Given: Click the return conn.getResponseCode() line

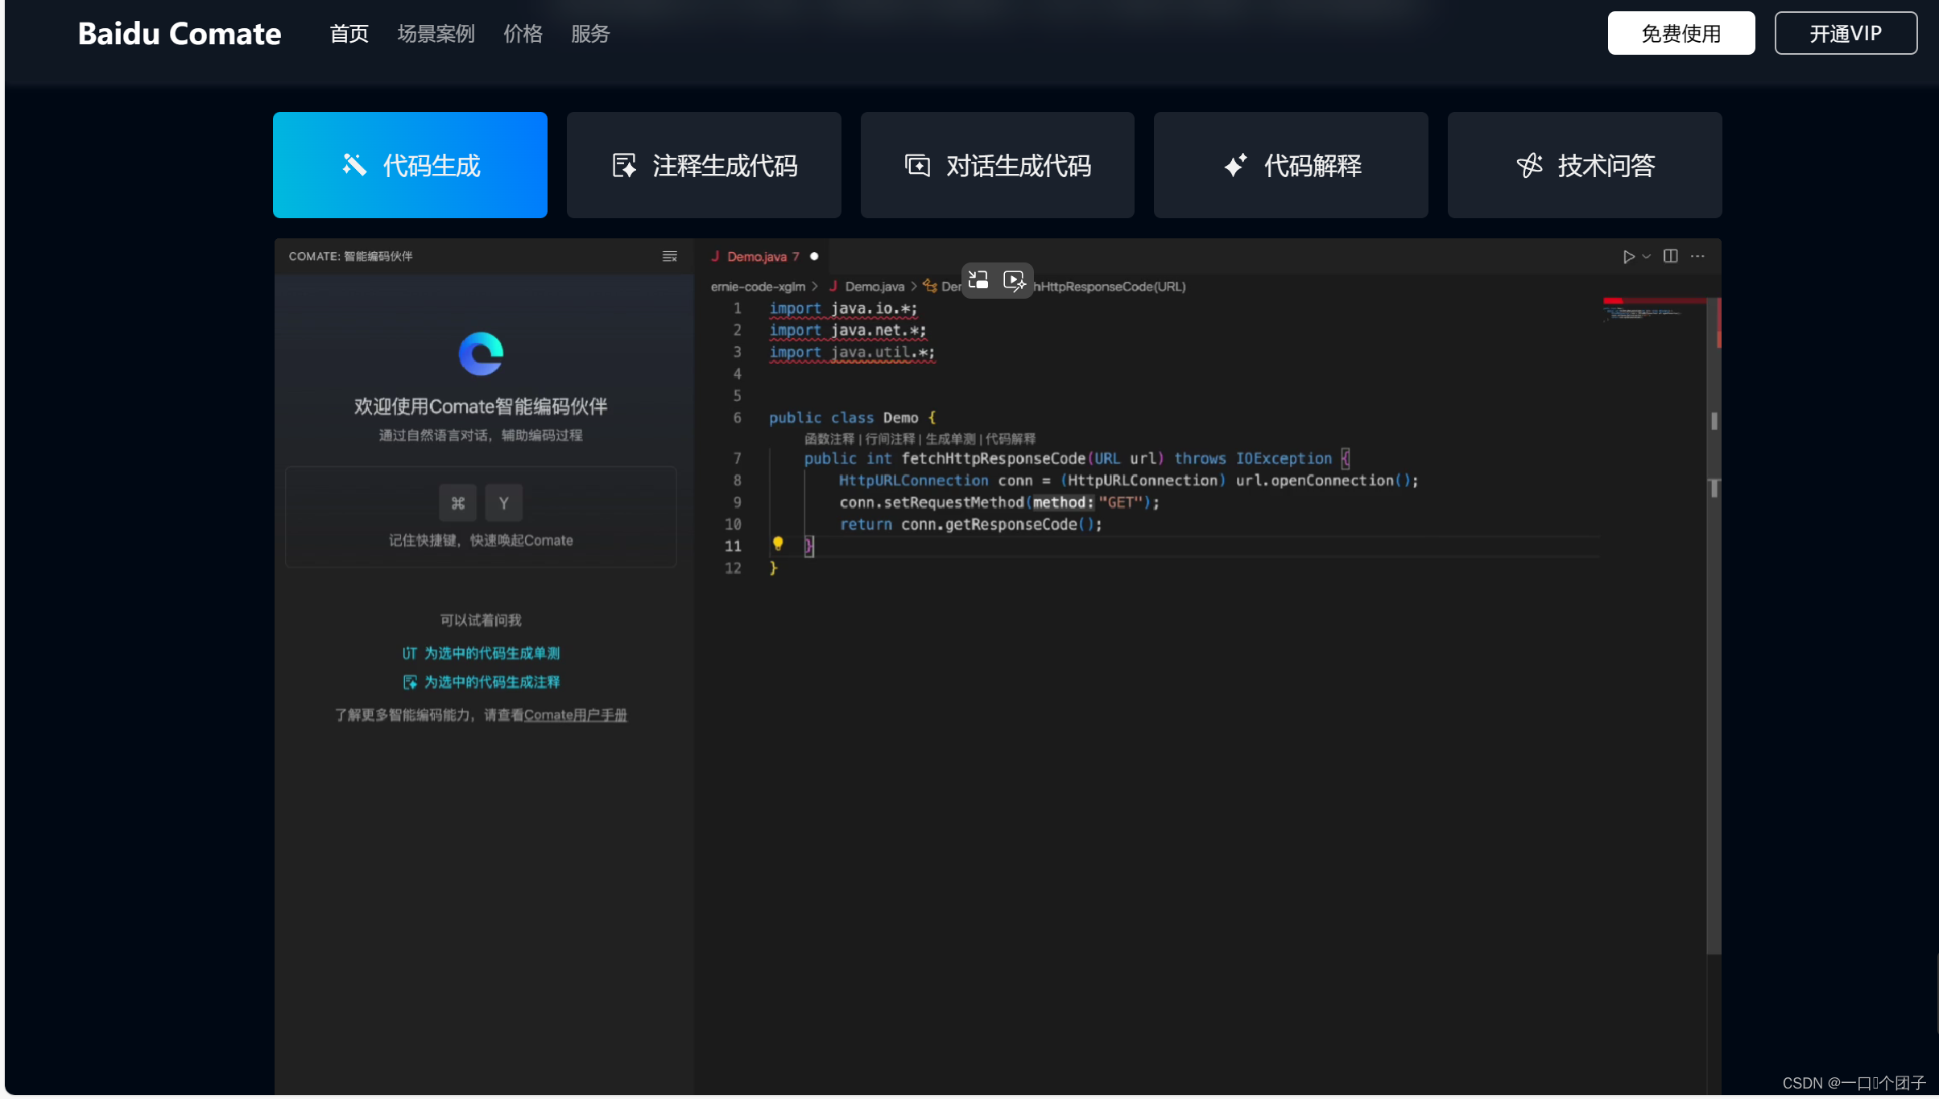Looking at the screenshot, I should [x=970, y=524].
